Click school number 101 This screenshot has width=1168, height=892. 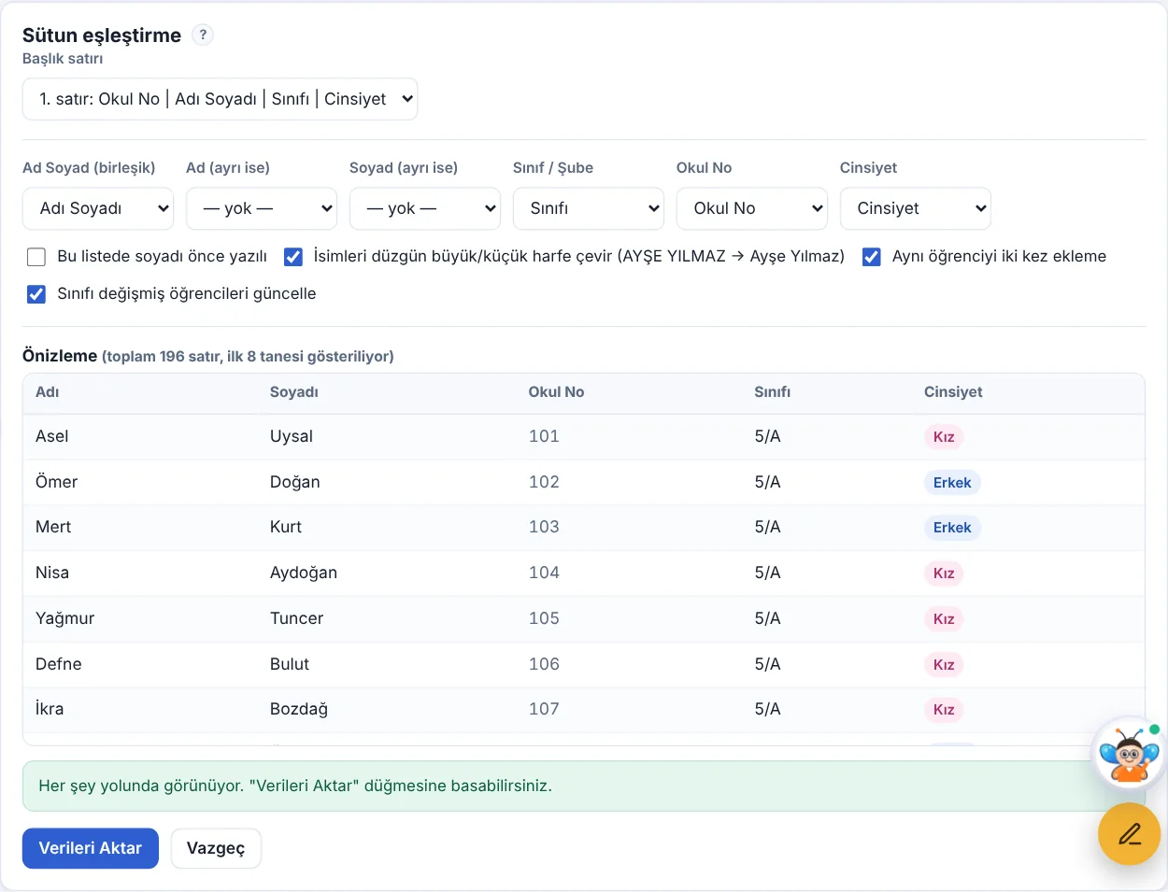coord(544,436)
